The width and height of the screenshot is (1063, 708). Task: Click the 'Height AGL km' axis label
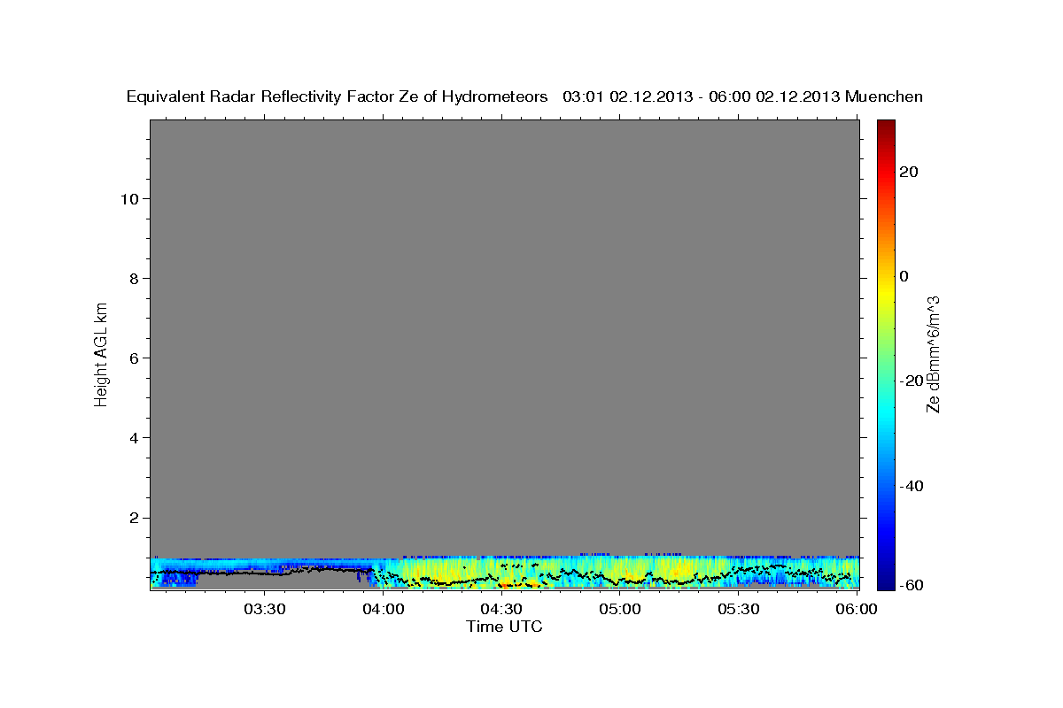[101, 354]
